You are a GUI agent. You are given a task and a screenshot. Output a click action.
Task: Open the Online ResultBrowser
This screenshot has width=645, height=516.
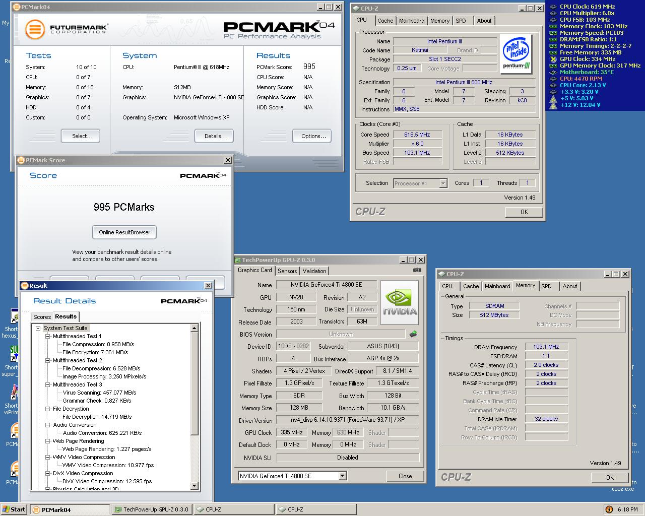124,232
